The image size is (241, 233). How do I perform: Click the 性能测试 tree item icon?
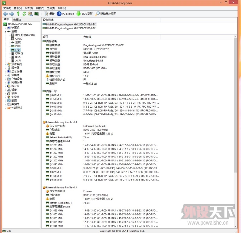[x=9, y=108]
